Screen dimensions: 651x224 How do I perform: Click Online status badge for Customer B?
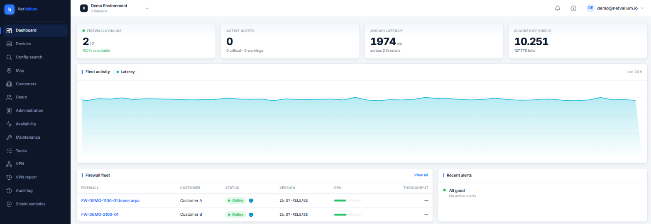point(236,214)
